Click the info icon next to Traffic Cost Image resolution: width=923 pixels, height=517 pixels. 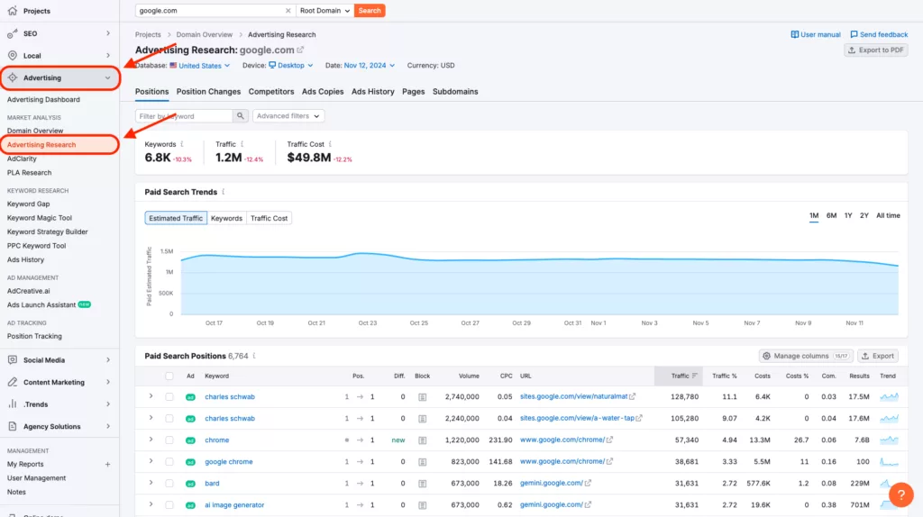[330, 144]
